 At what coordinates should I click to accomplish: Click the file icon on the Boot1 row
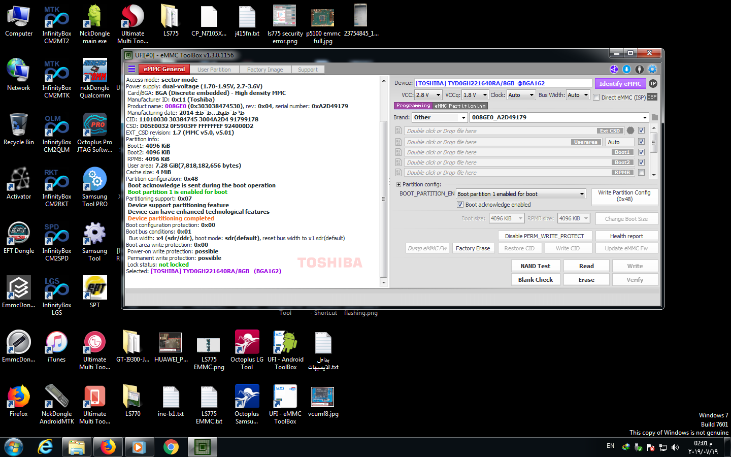[x=398, y=152]
